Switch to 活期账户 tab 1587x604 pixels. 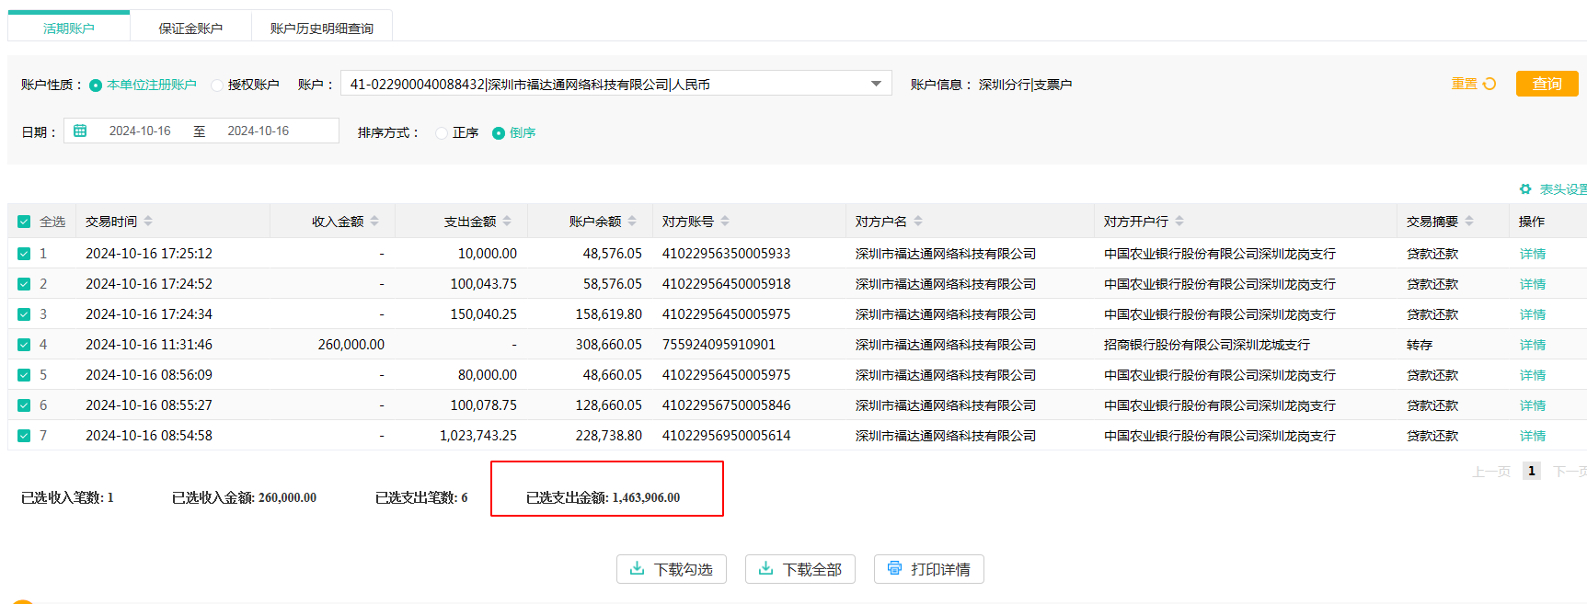[69, 28]
